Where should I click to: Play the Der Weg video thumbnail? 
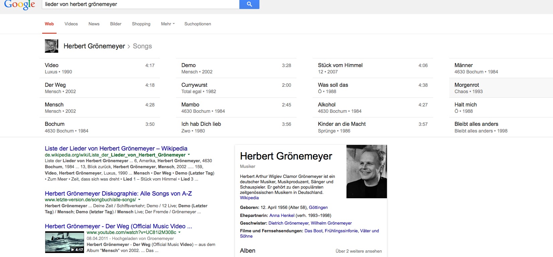click(65, 242)
